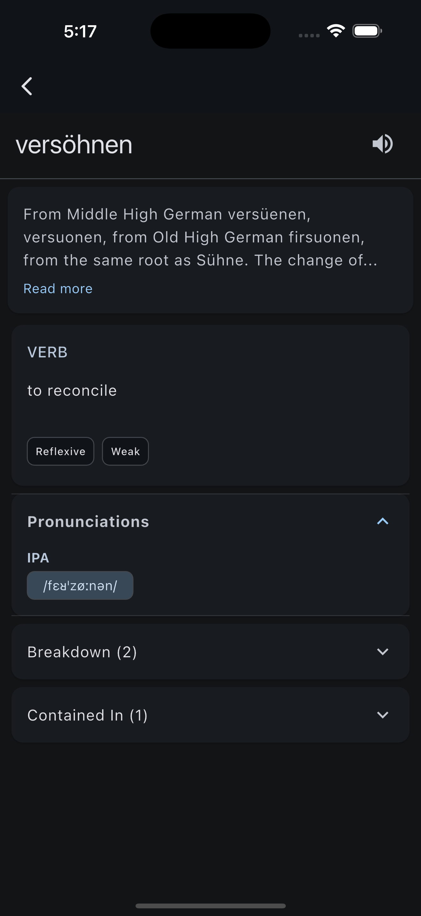Screen dimensions: 421x916
Task: Select the Reflexive tag
Action: (x=60, y=451)
